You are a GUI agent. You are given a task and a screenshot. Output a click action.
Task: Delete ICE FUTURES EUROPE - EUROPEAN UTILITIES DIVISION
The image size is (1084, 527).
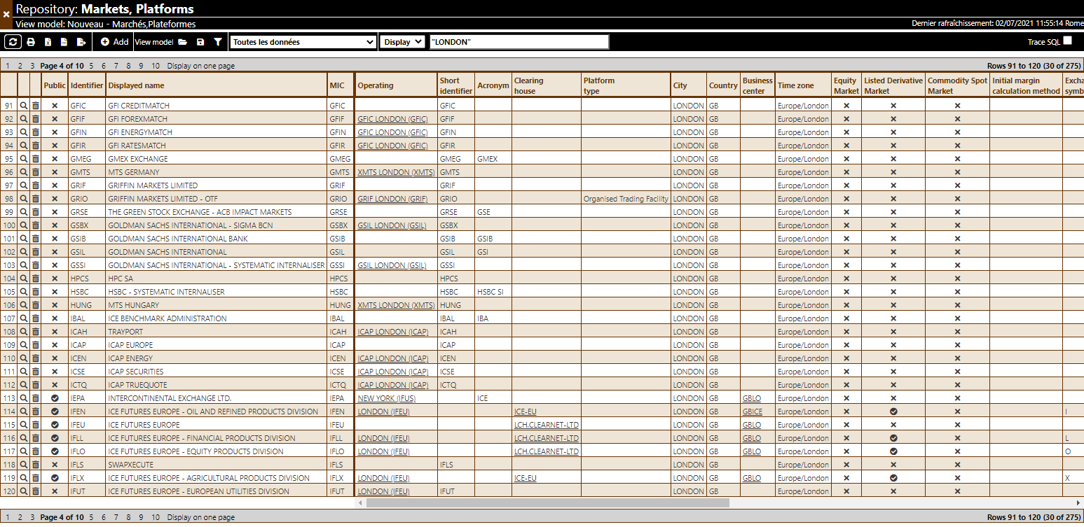[36, 491]
